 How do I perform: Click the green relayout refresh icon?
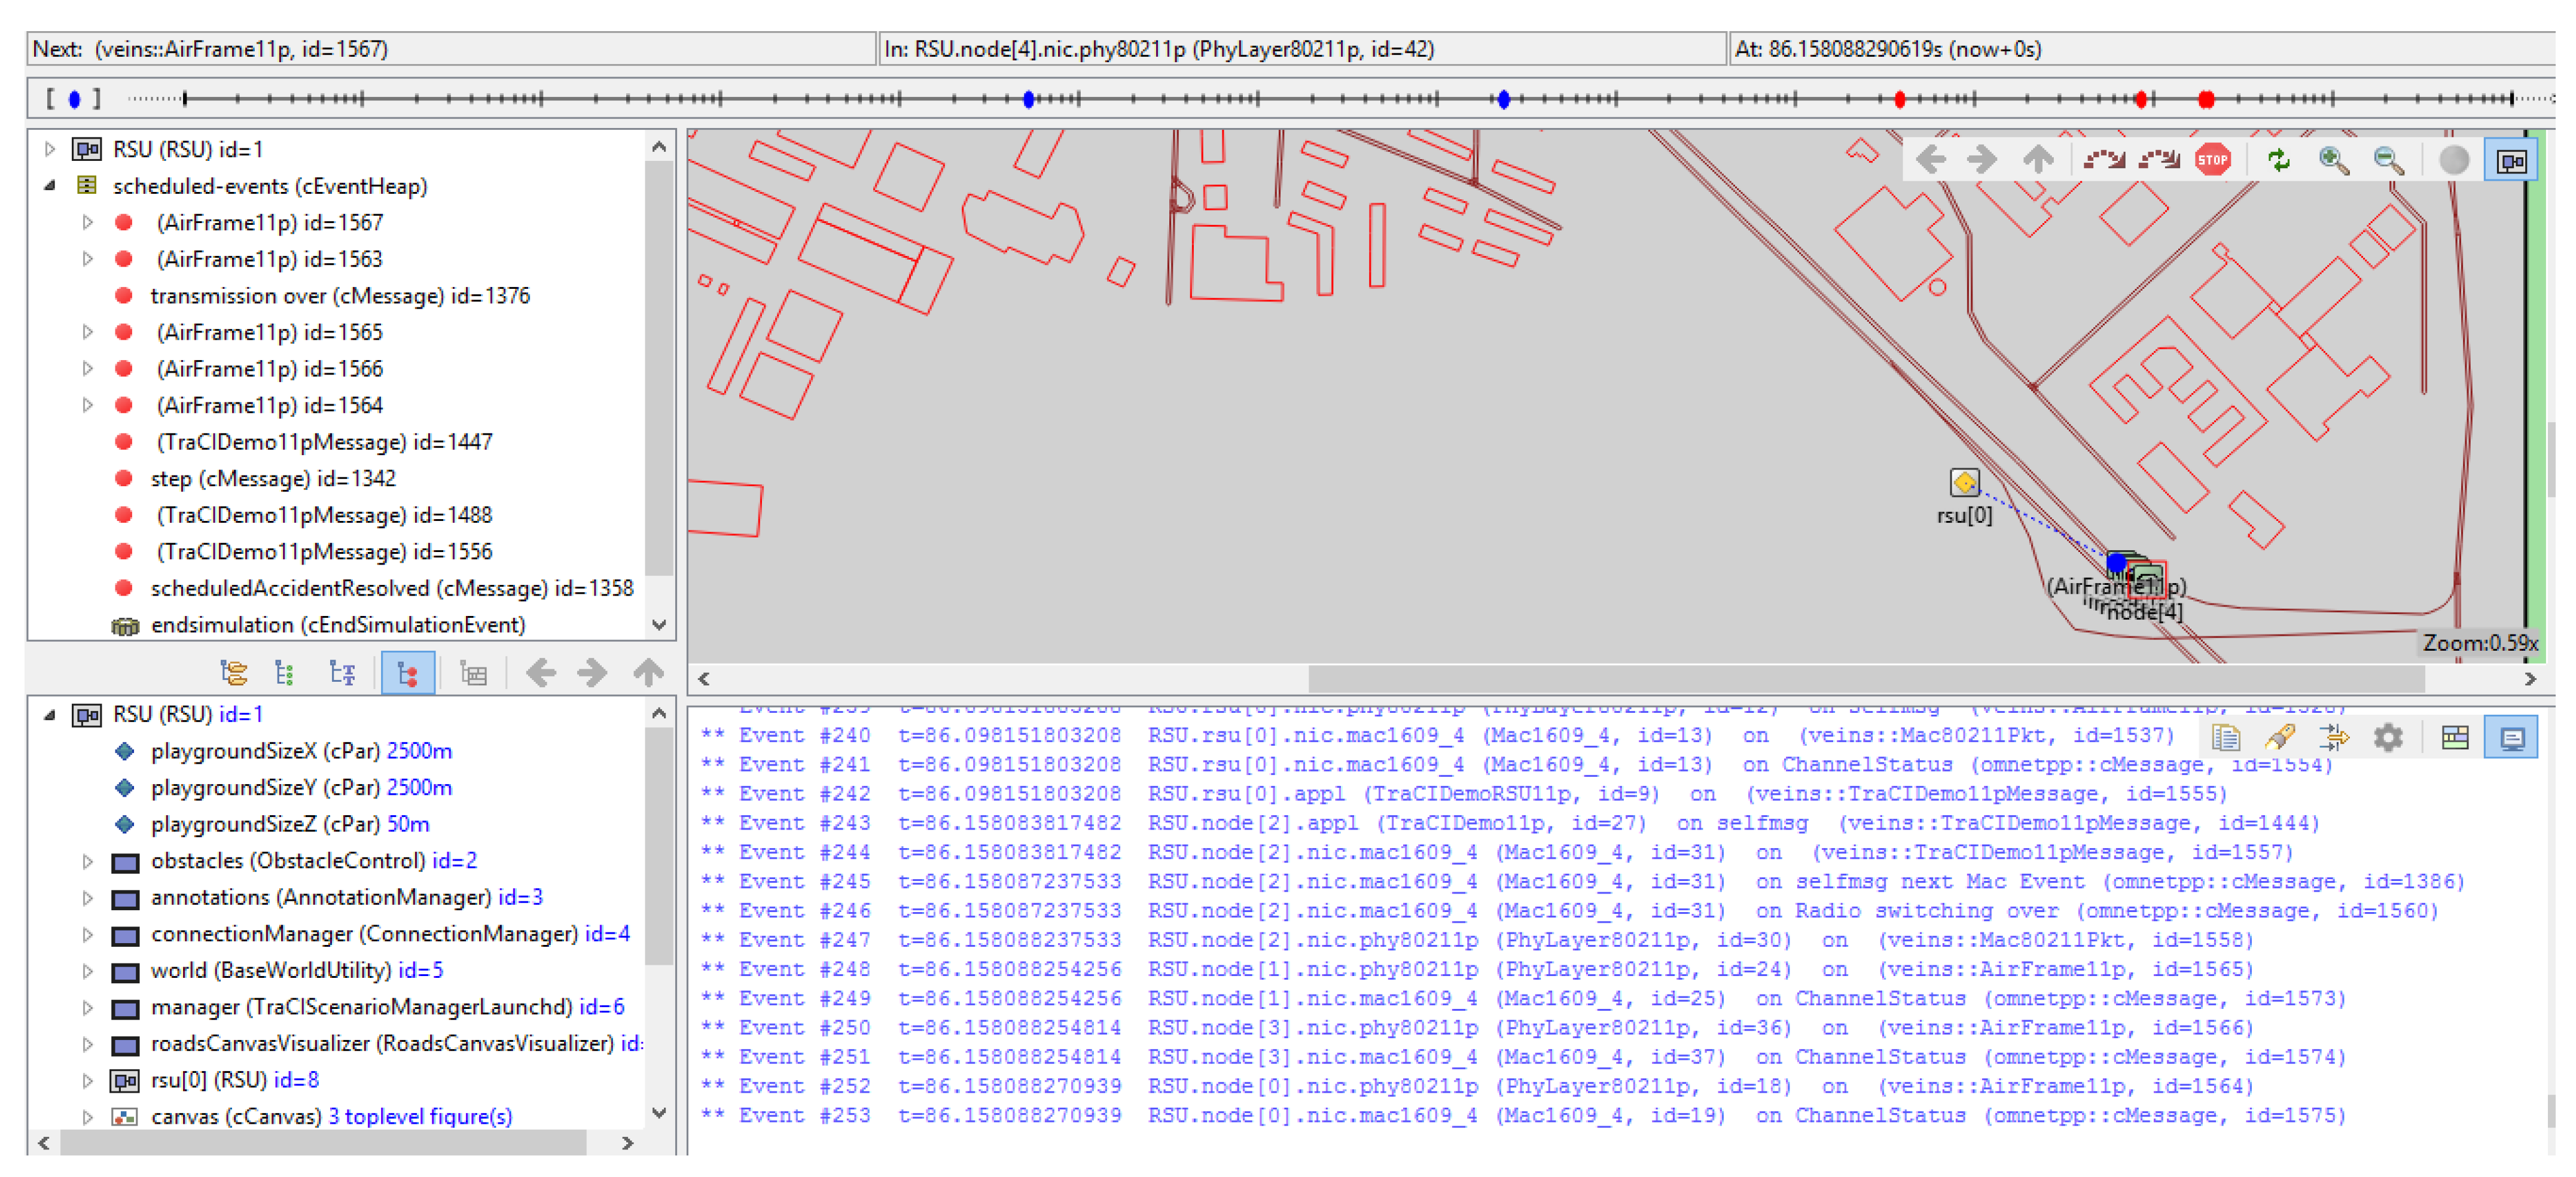pos(2278,160)
